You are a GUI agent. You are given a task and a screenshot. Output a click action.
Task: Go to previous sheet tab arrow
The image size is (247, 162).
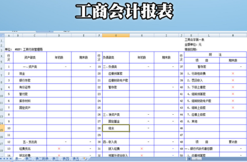click(x=4, y=159)
